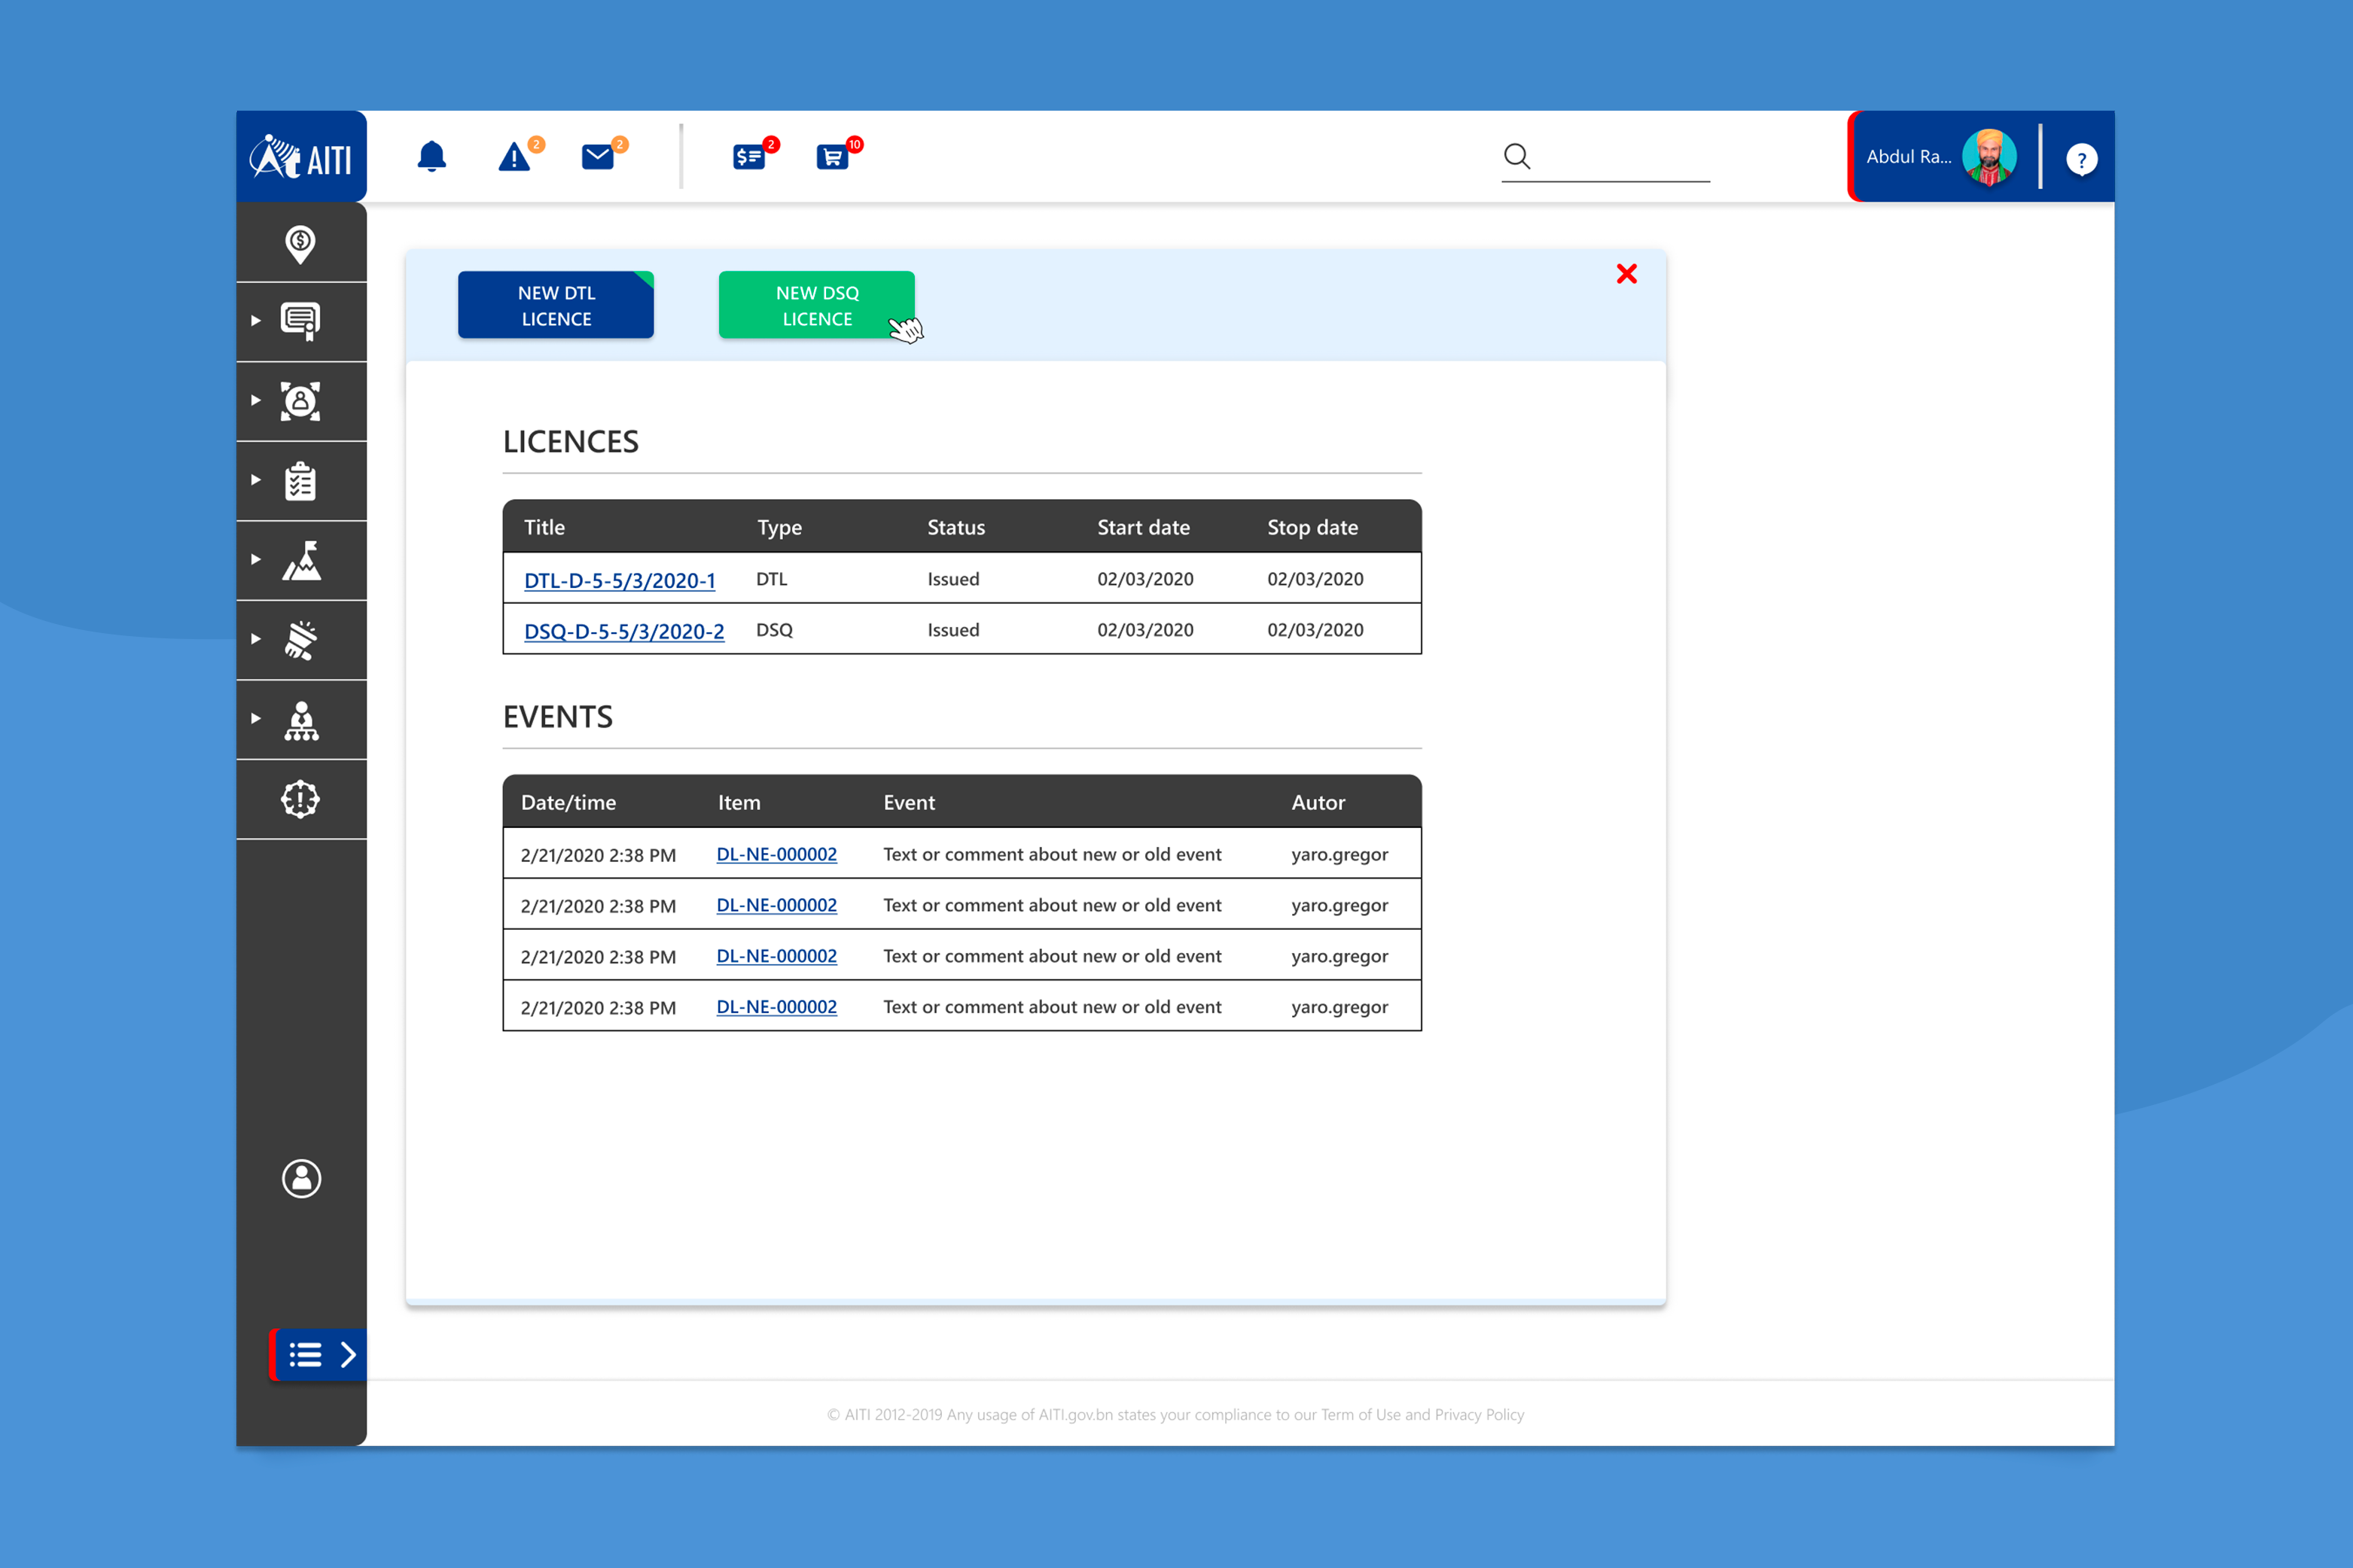
Task: Open the location dollar pin sidebar icon
Action: 300,243
